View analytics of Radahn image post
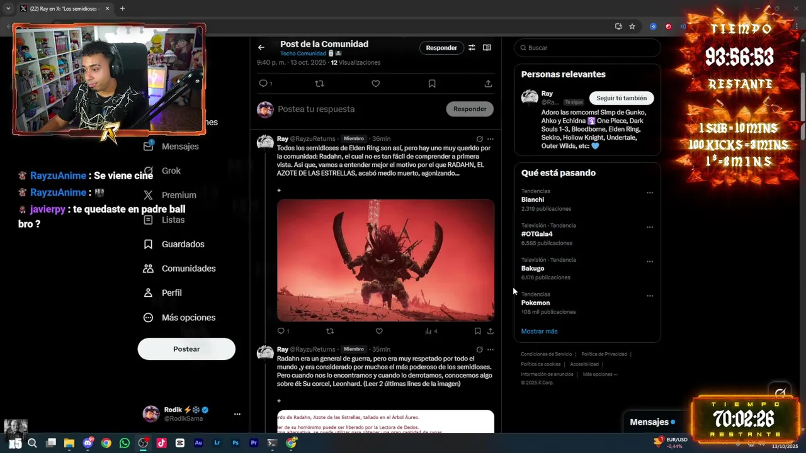This screenshot has height=453, width=806. pos(431,331)
